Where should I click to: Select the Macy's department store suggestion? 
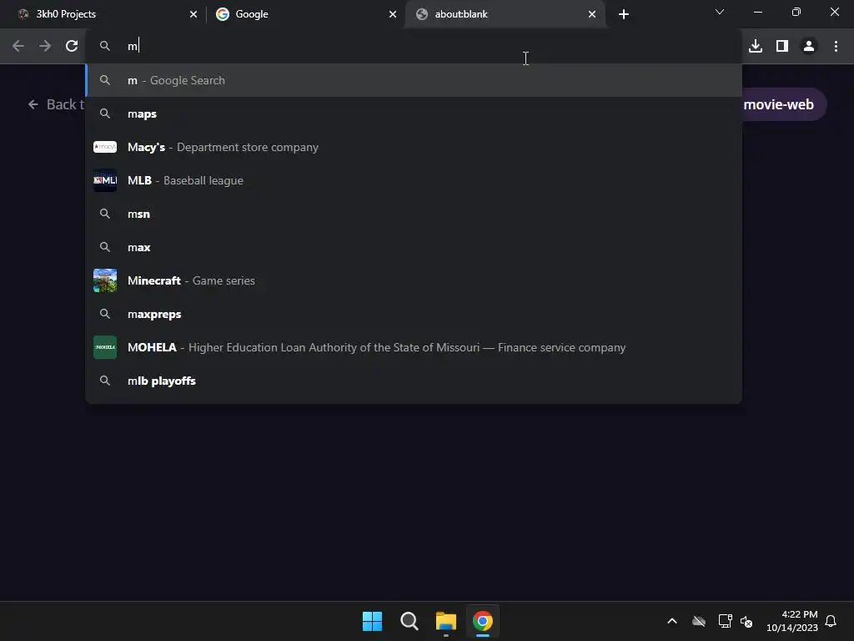pos(414,147)
